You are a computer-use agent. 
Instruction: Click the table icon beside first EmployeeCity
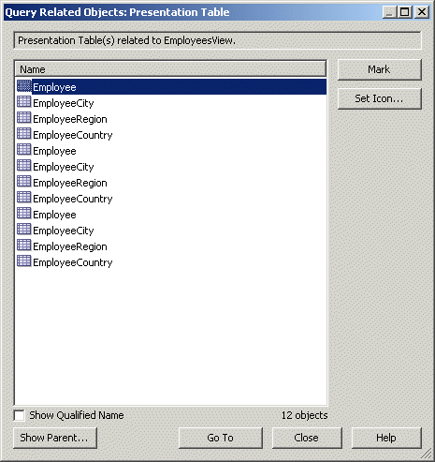tap(24, 102)
